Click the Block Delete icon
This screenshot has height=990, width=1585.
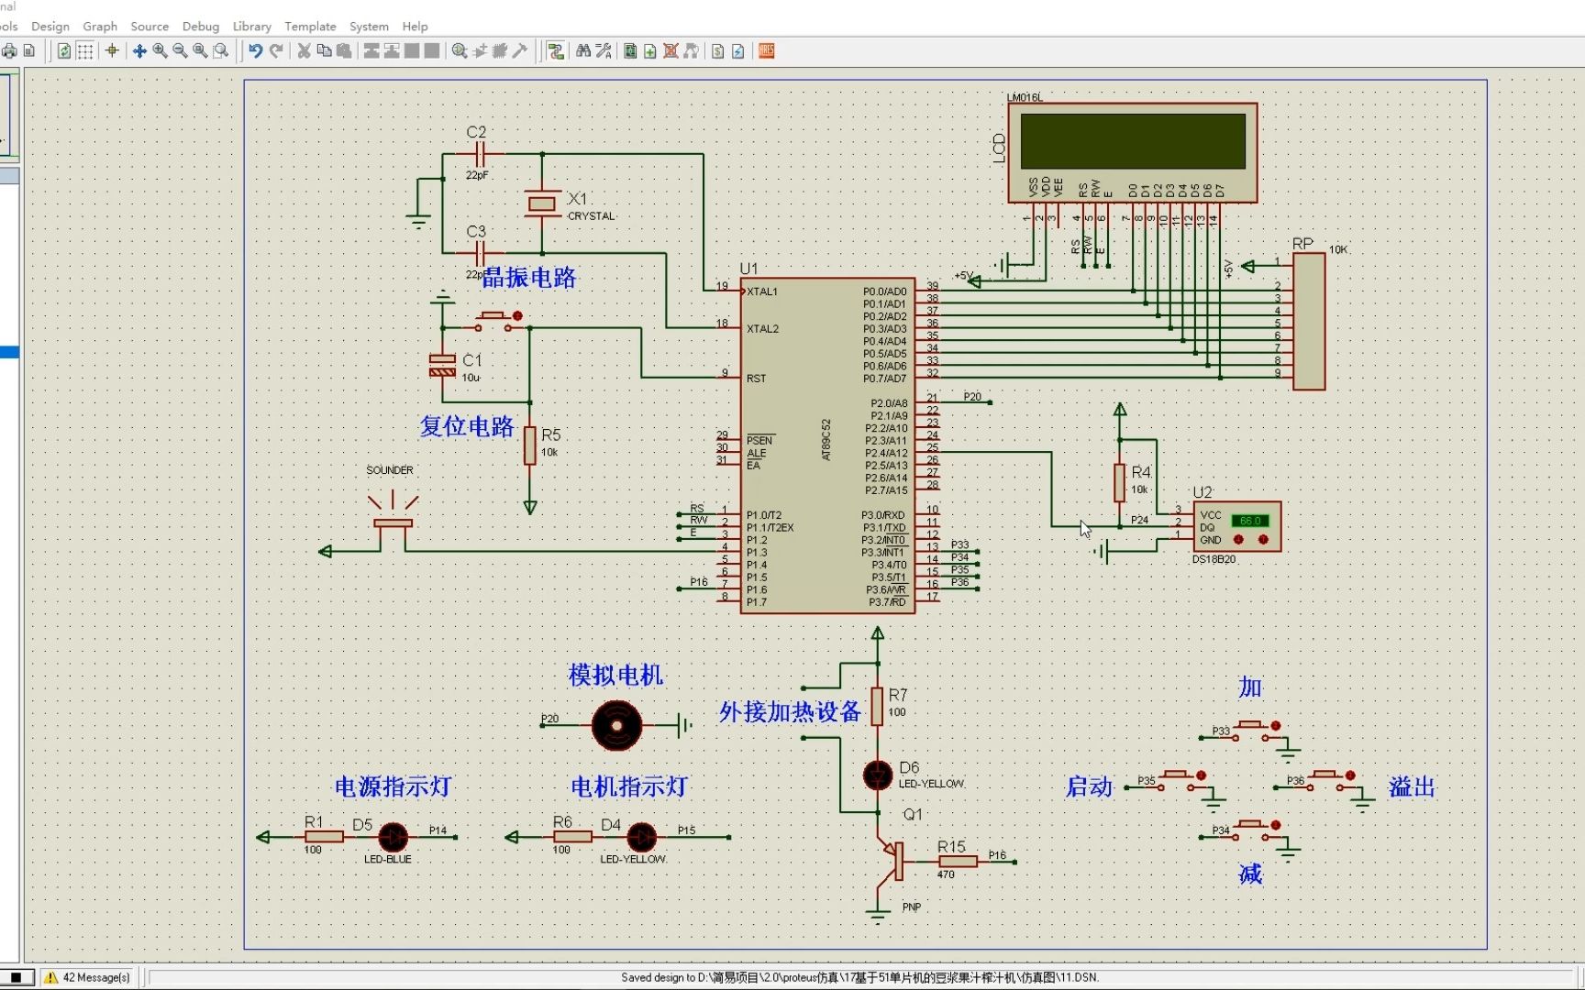click(x=432, y=51)
